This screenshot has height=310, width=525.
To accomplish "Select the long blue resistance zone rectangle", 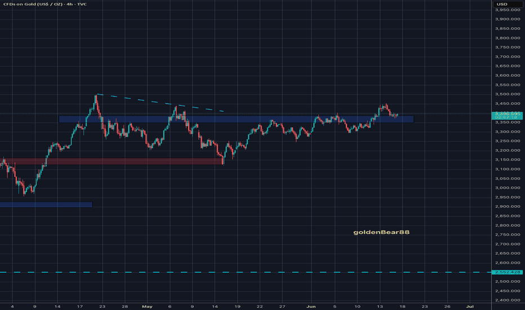I will coord(236,119).
